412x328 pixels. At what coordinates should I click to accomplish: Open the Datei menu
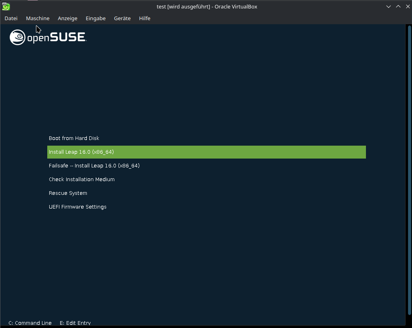pyautogui.click(x=11, y=18)
